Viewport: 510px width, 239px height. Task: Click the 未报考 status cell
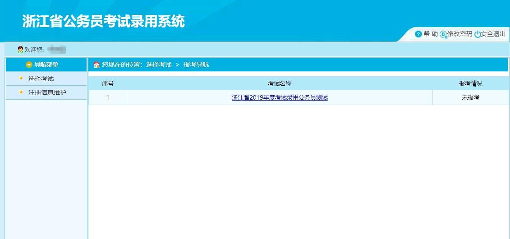pyautogui.click(x=471, y=97)
